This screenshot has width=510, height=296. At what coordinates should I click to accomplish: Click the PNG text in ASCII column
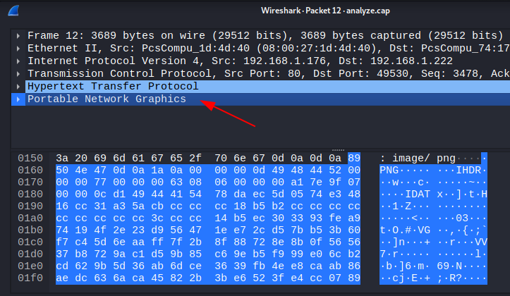(389, 170)
